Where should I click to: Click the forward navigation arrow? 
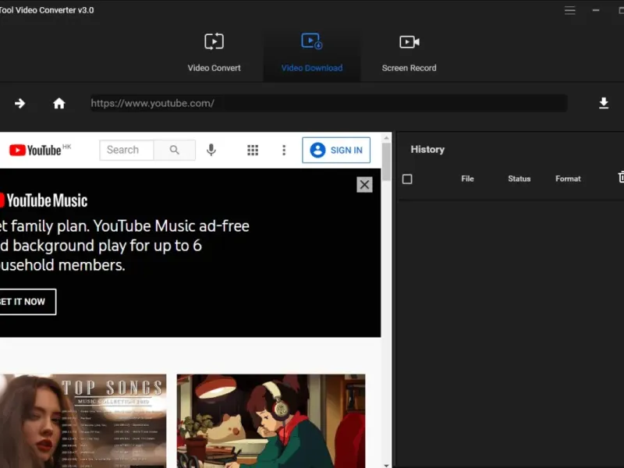[x=19, y=104]
